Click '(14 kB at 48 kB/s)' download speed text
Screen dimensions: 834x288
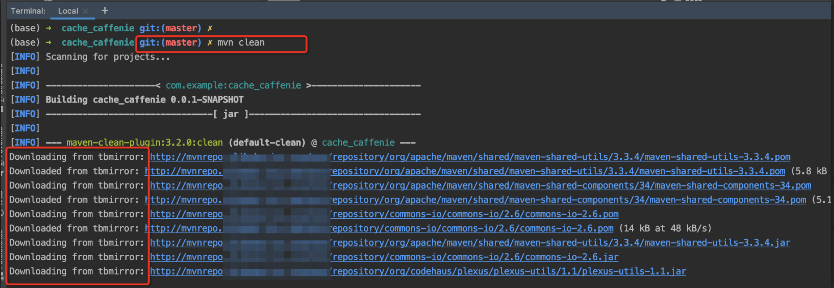coord(665,229)
